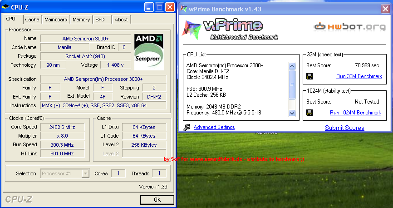Click the 32M Best Score '70,999 sec'
393x208 pixels.
pos(367,65)
